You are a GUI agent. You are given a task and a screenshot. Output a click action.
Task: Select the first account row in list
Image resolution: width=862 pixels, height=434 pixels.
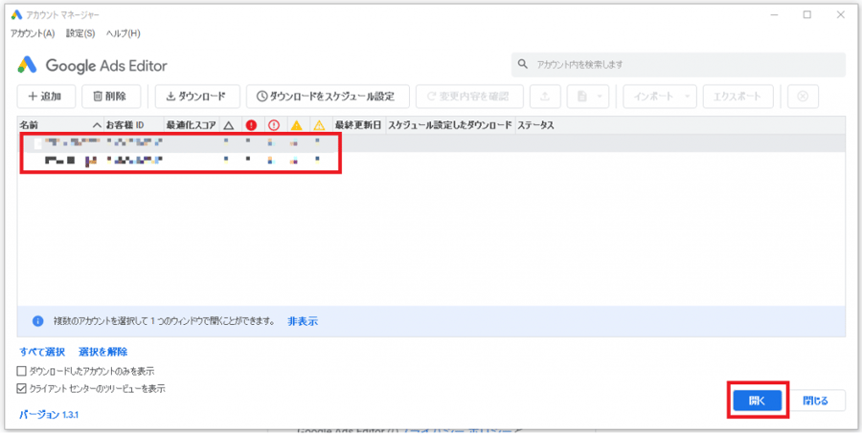pos(432,143)
